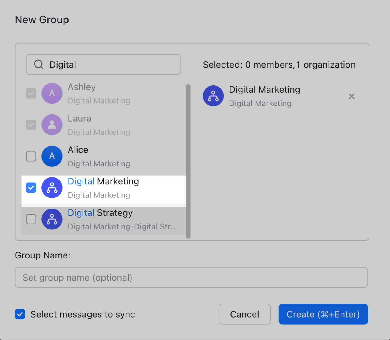This screenshot has width=390, height=340.
Task: Click the Digital Marketing organization icon under Selected
Action: coord(213,96)
